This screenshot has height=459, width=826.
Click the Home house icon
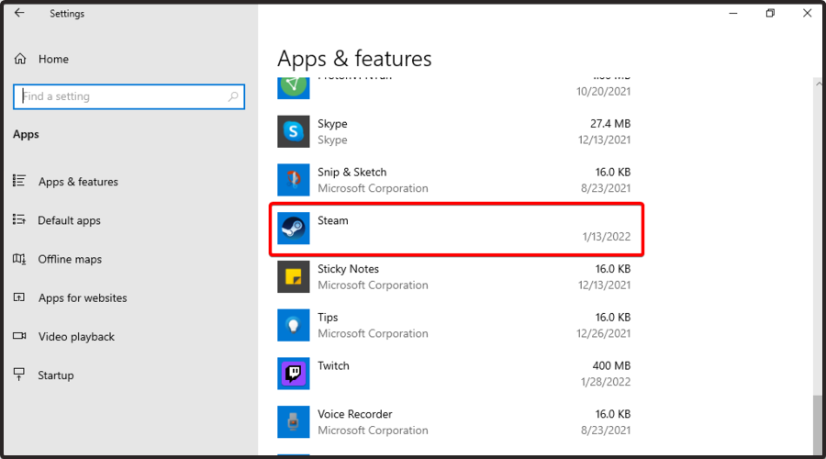tap(20, 59)
